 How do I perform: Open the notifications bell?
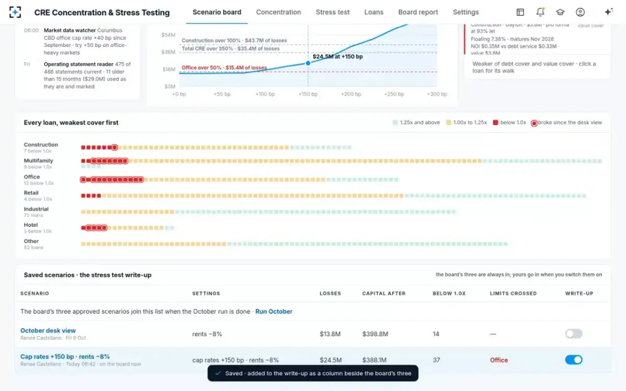click(x=540, y=12)
